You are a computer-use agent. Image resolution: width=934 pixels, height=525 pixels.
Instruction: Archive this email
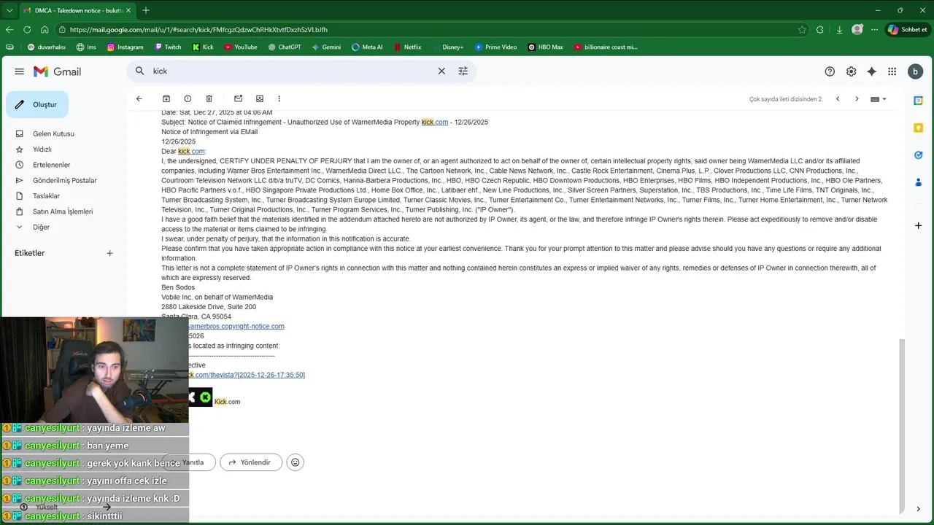point(166,98)
